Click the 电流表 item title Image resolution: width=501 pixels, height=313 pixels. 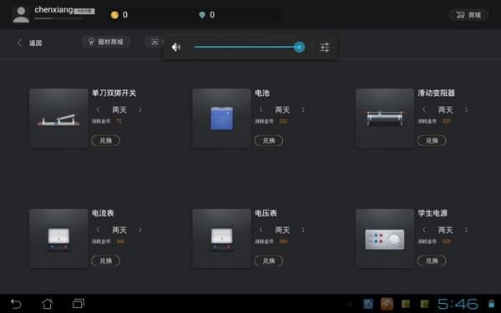[x=103, y=214]
